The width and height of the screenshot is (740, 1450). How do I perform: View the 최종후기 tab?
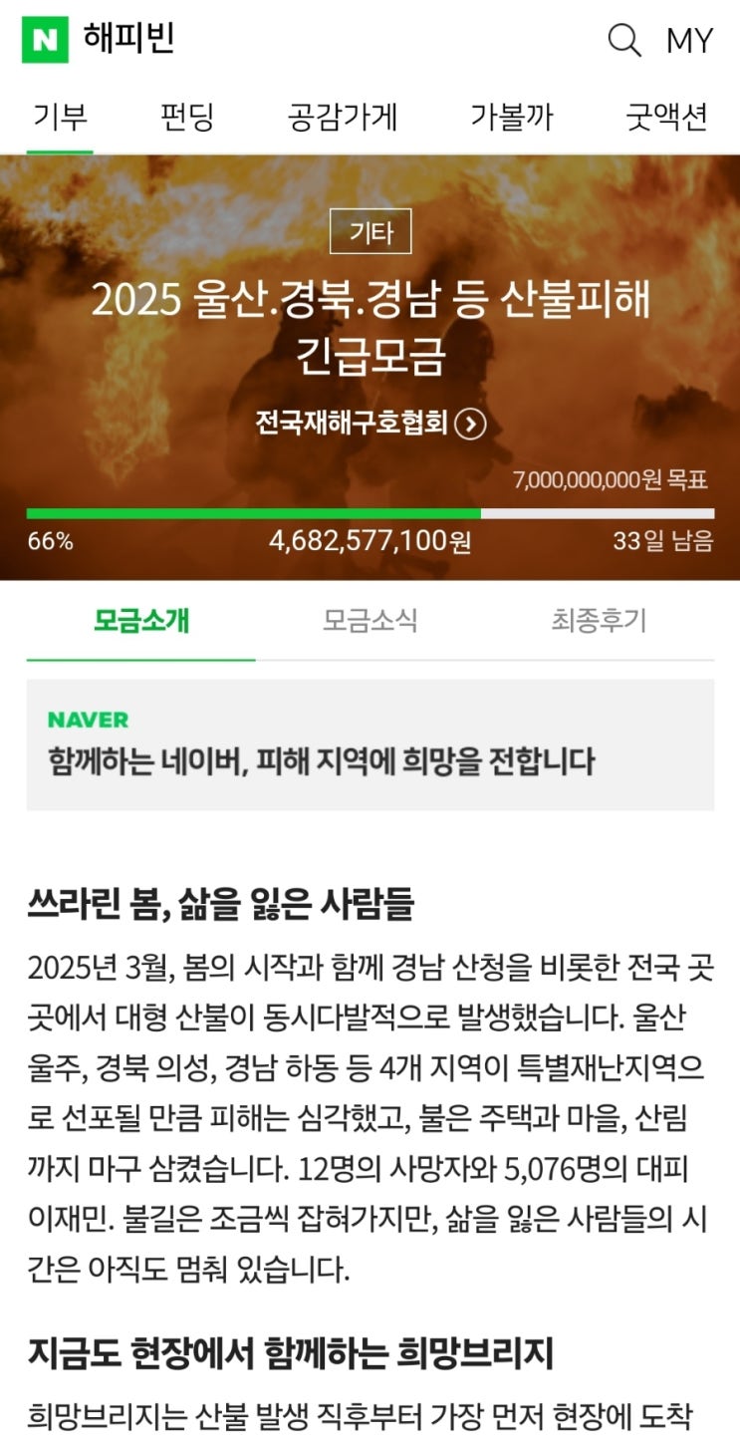pos(599,621)
